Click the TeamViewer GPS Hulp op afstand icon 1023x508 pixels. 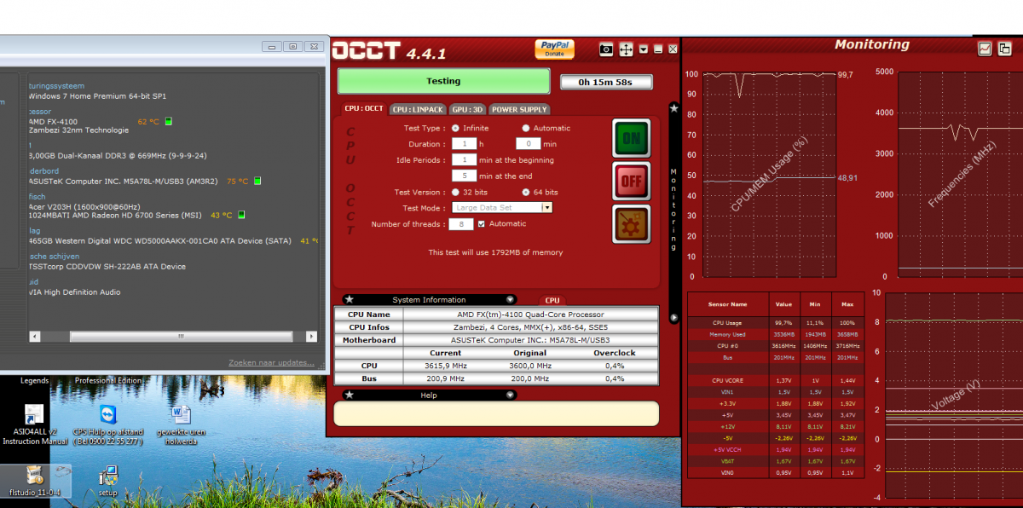click(x=108, y=424)
